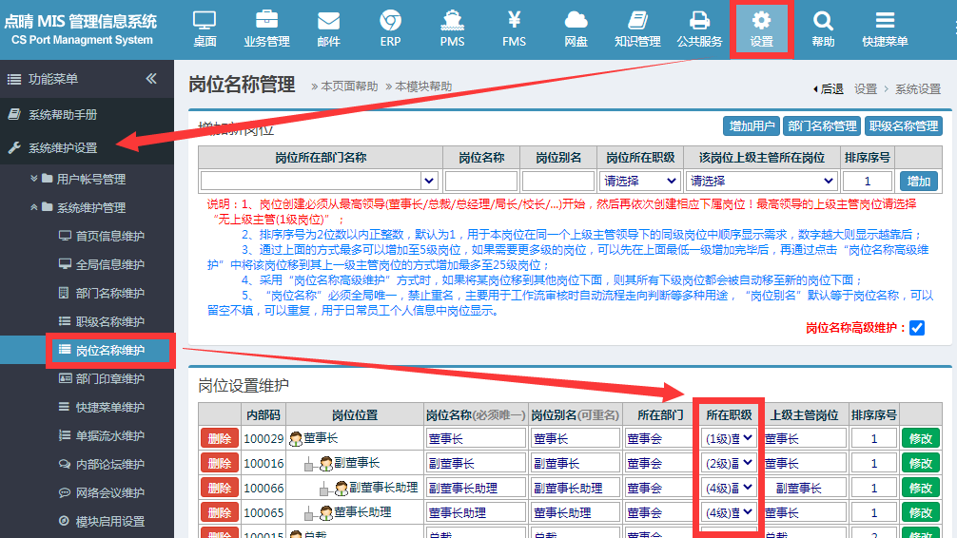Toggle the 岗位名称高级维护 checkbox

tap(917, 328)
